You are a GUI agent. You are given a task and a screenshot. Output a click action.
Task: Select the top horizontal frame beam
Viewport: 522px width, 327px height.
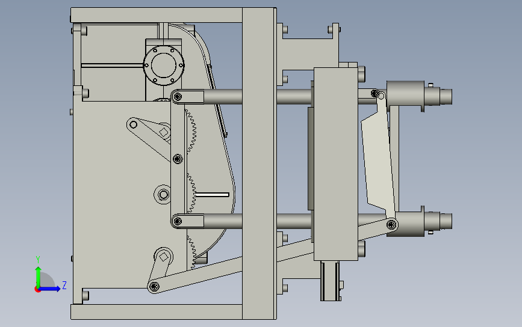click(157, 15)
